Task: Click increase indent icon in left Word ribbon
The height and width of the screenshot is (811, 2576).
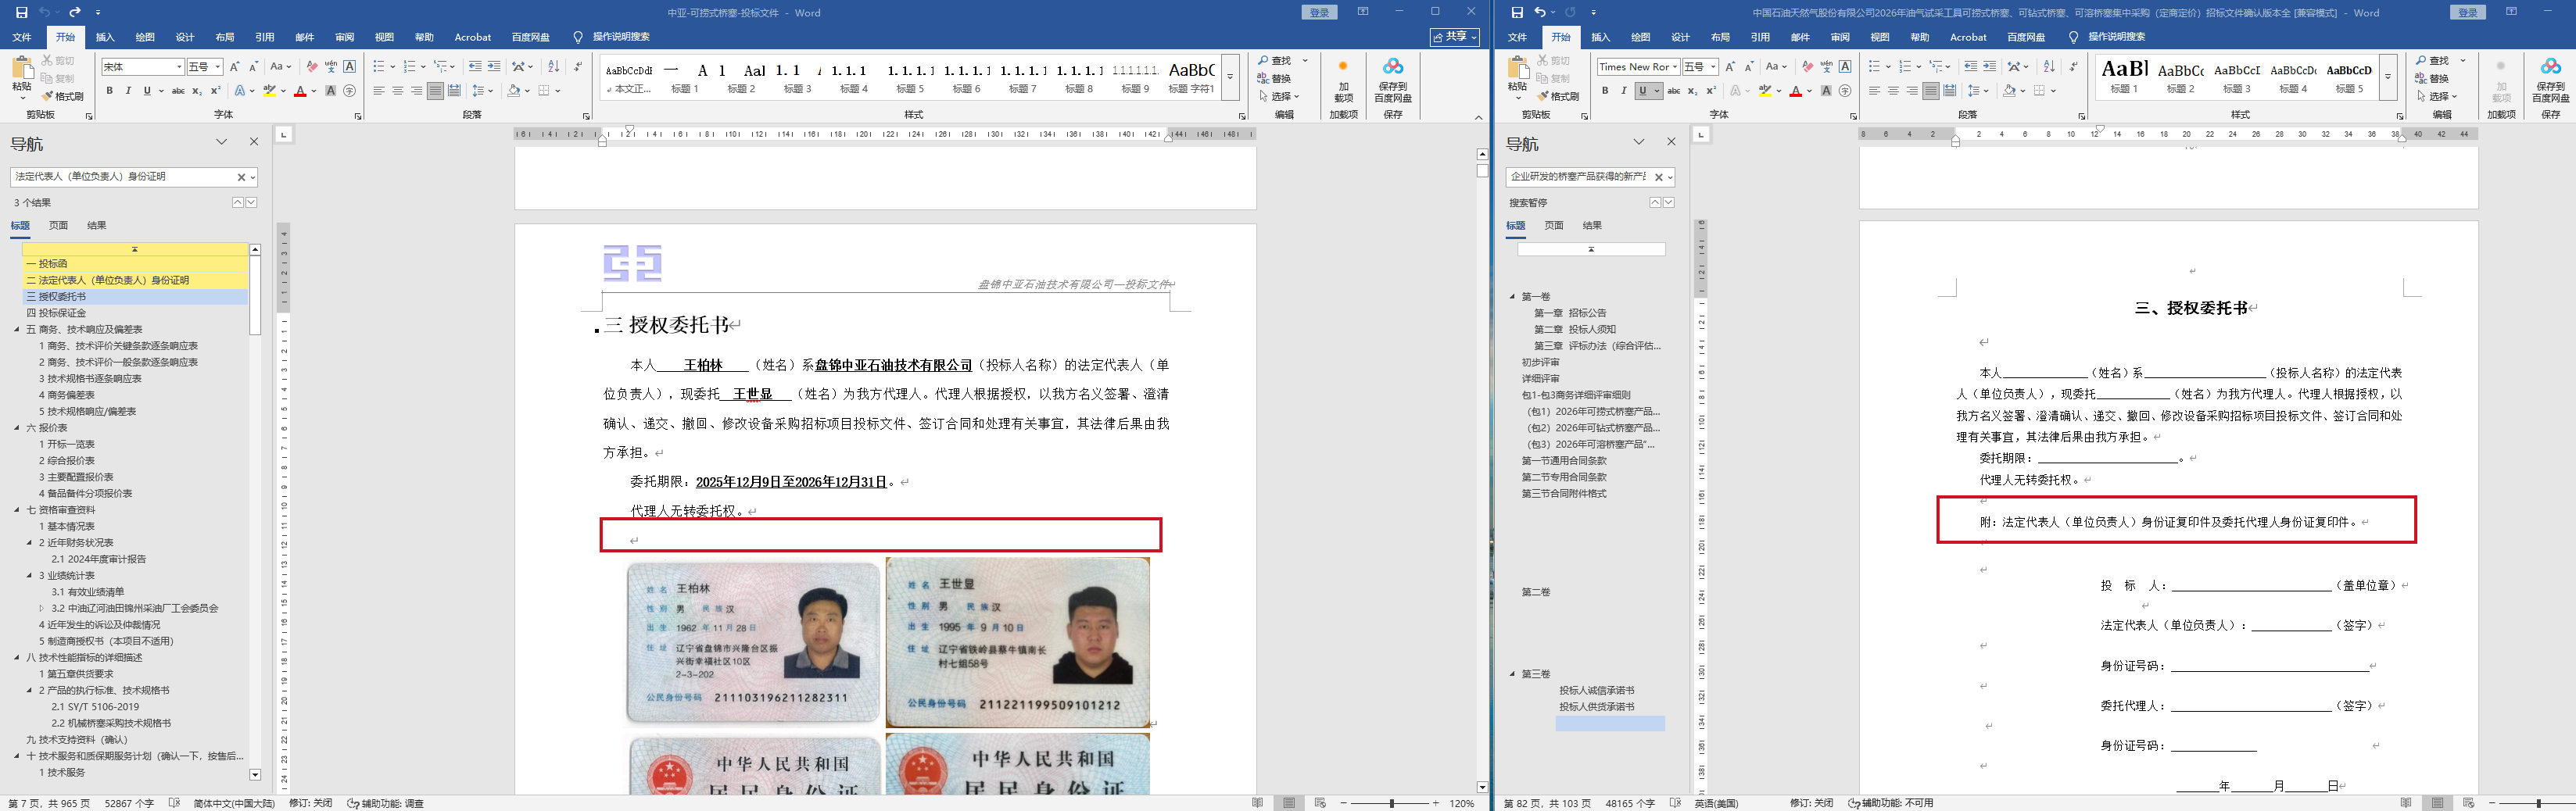Action: coord(494,67)
